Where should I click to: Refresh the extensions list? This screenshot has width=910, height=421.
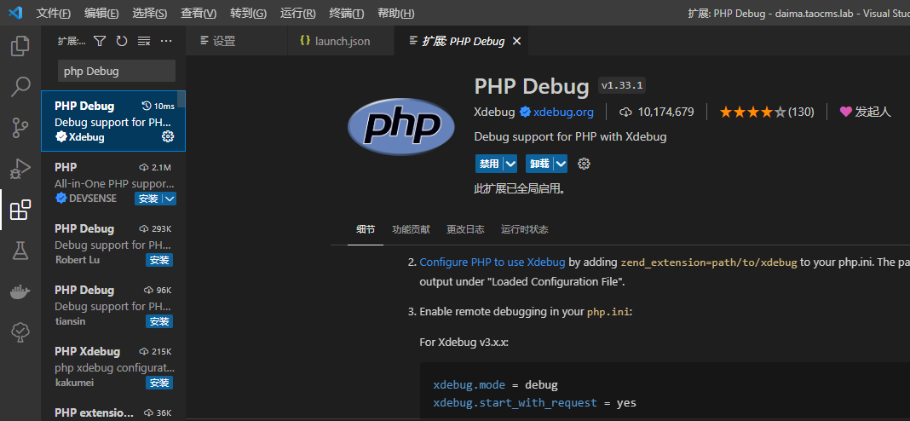(122, 41)
